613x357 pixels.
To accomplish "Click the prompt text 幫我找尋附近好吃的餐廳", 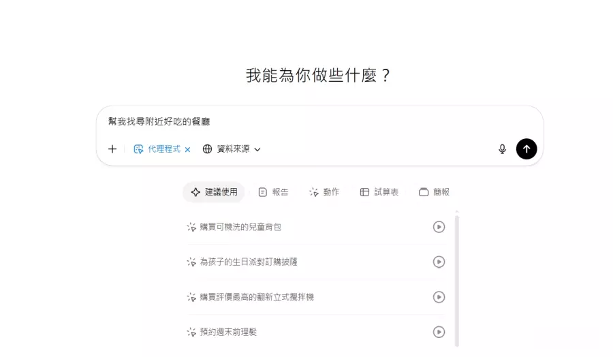I will pyautogui.click(x=159, y=122).
